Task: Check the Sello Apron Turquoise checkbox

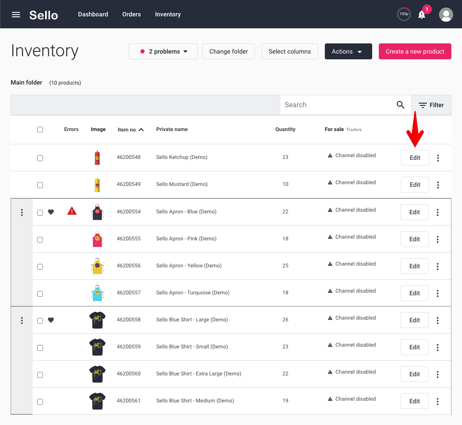Action: click(x=40, y=294)
